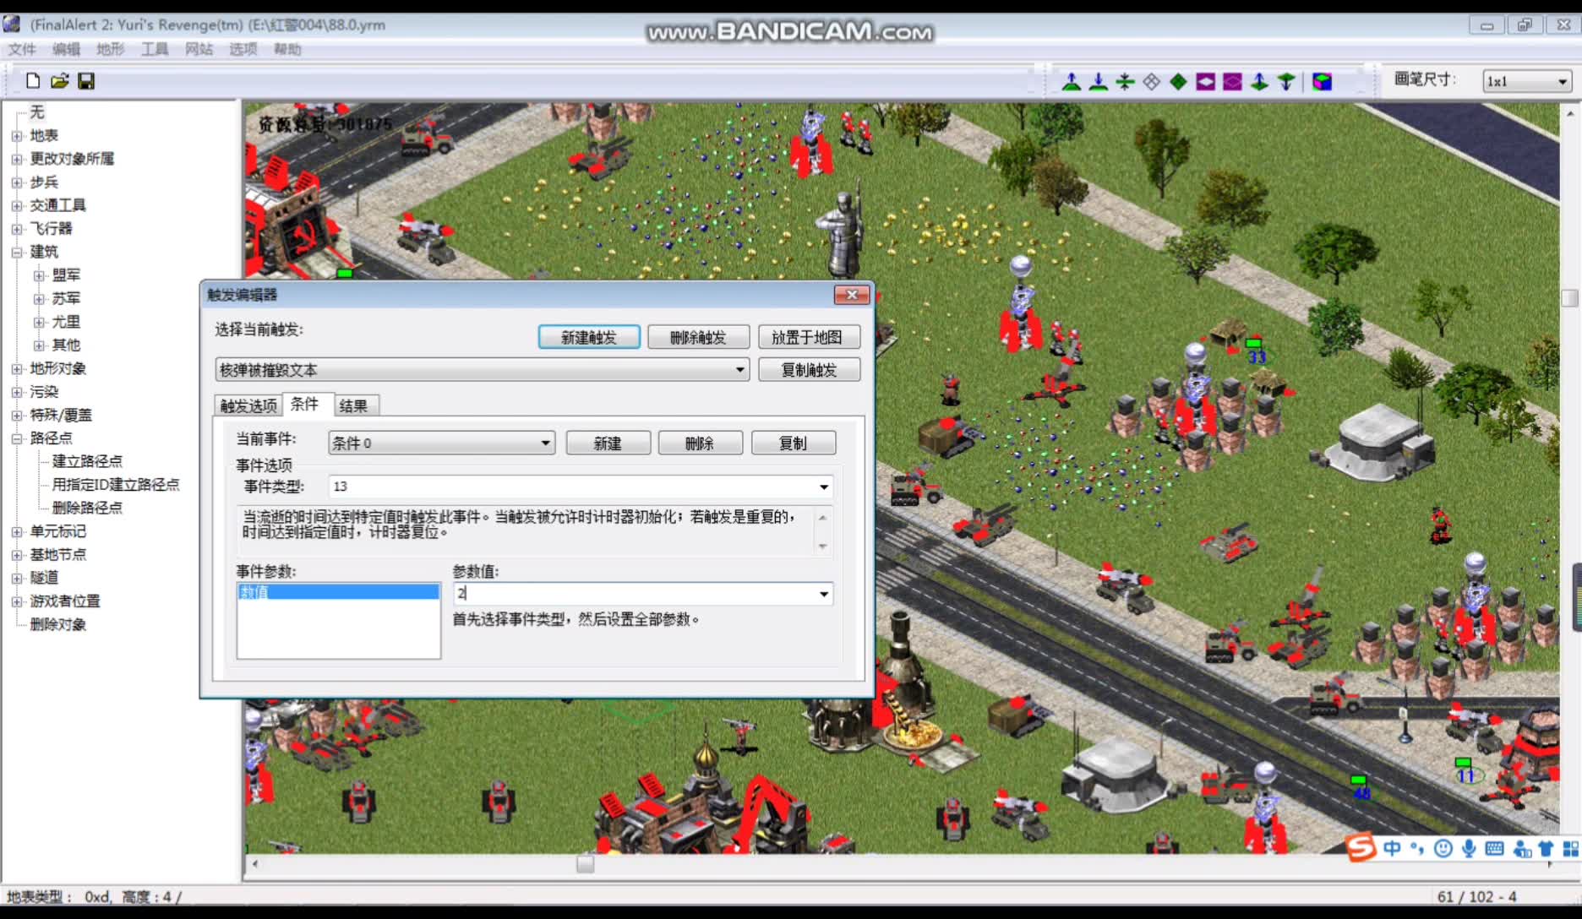
Task: Open the 地形 menu
Action: coord(110,49)
